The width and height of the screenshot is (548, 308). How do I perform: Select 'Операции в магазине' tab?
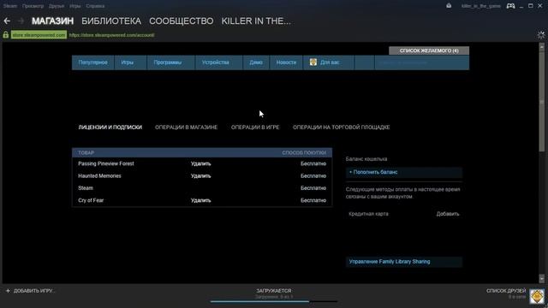(187, 127)
